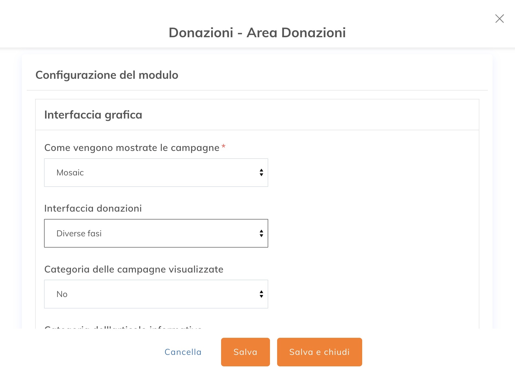Click the selected value 'Mosaic'
The width and height of the screenshot is (515, 374).
tap(70, 173)
